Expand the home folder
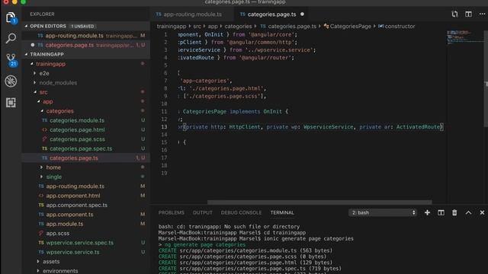Screen dimensions: 488x274 pos(41,167)
